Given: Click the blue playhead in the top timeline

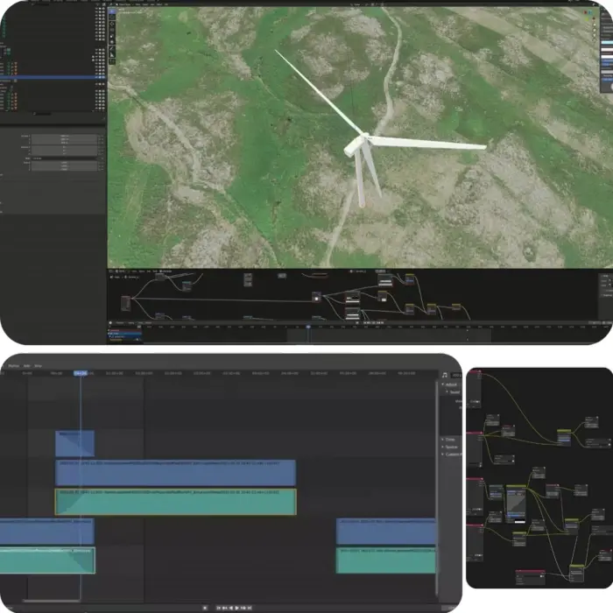Looking at the screenshot, I should click(x=308, y=327).
